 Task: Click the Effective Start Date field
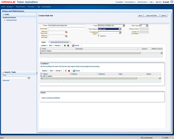click(56, 32)
